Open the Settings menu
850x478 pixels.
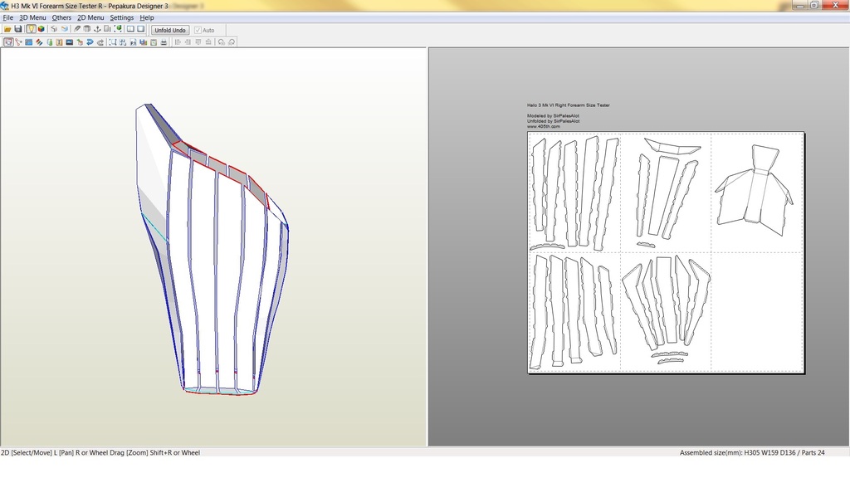click(x=122, y=17)
